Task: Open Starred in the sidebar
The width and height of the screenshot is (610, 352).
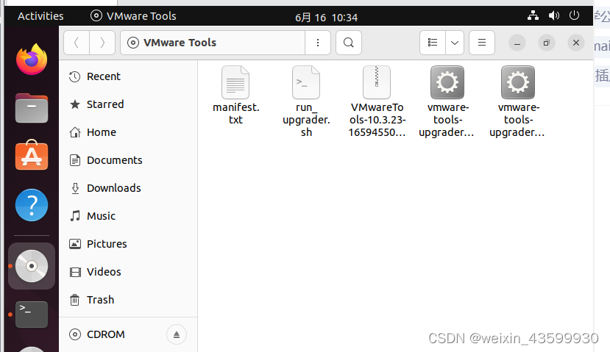Action: (128, 104)
